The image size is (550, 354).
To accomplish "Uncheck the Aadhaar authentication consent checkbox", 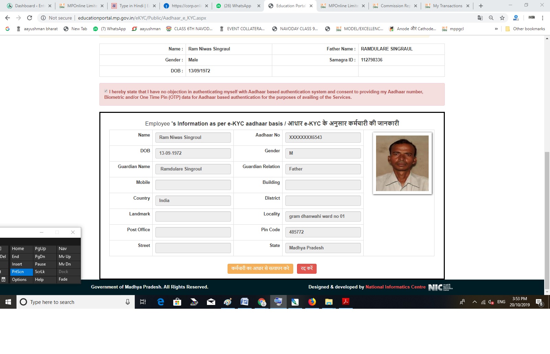I will [x=106, y=91].
